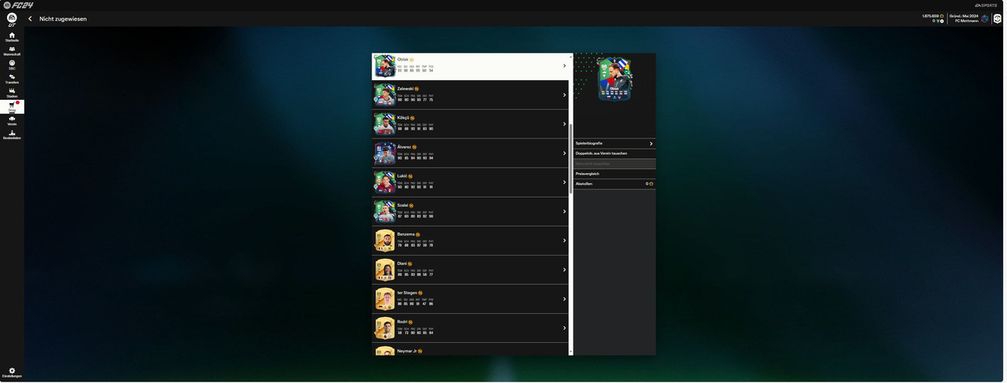Click the FC24 logo at top left
Viewport: 1007px width, 383px height.
click(x=18, y=5)
